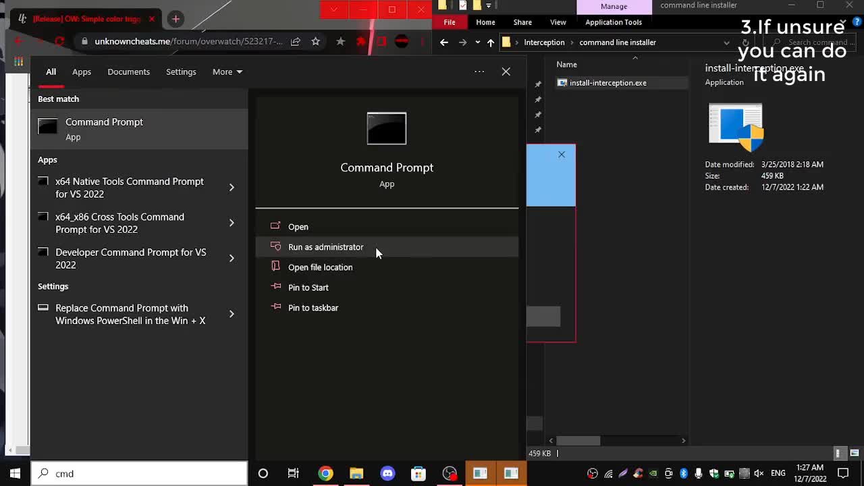The width and height of the screenshot is (864, 486).
Task: Expand x64 Native Tools Command Prompt entry
Action: (232, 188)
